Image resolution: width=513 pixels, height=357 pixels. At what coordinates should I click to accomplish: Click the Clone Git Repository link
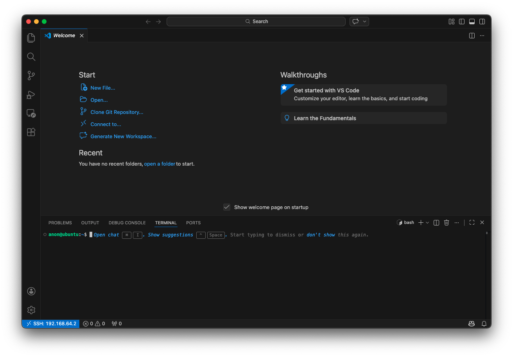click(117, 112)
